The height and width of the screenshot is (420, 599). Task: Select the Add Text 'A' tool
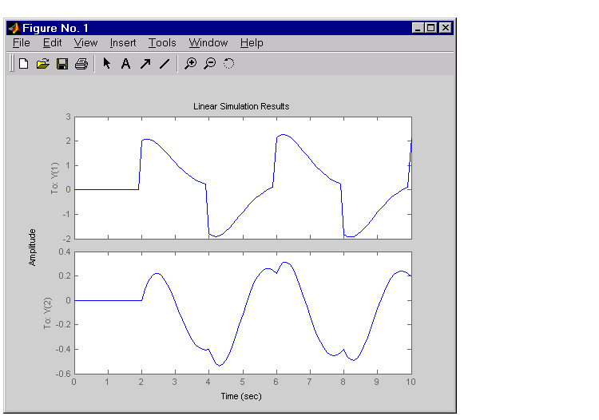[x=125, y=64]
